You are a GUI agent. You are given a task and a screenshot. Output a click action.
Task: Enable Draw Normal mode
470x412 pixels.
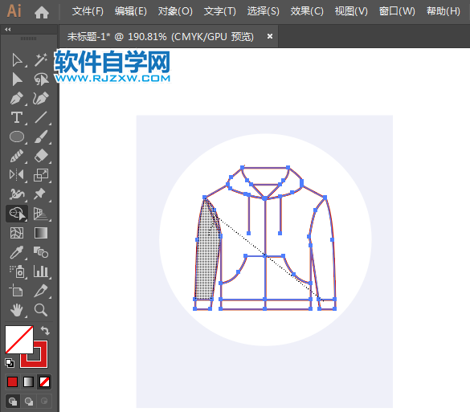pyautogui.click(x=13, y=402)
